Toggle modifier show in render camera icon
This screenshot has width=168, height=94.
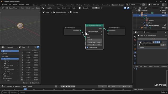[159, 42]
